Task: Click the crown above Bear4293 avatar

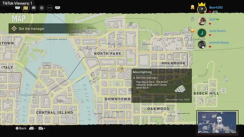Action: coord(202,4)
